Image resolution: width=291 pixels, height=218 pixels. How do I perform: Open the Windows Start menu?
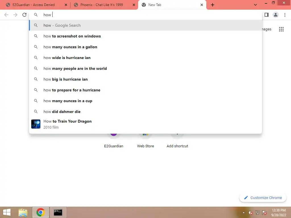tap(7, 212)
